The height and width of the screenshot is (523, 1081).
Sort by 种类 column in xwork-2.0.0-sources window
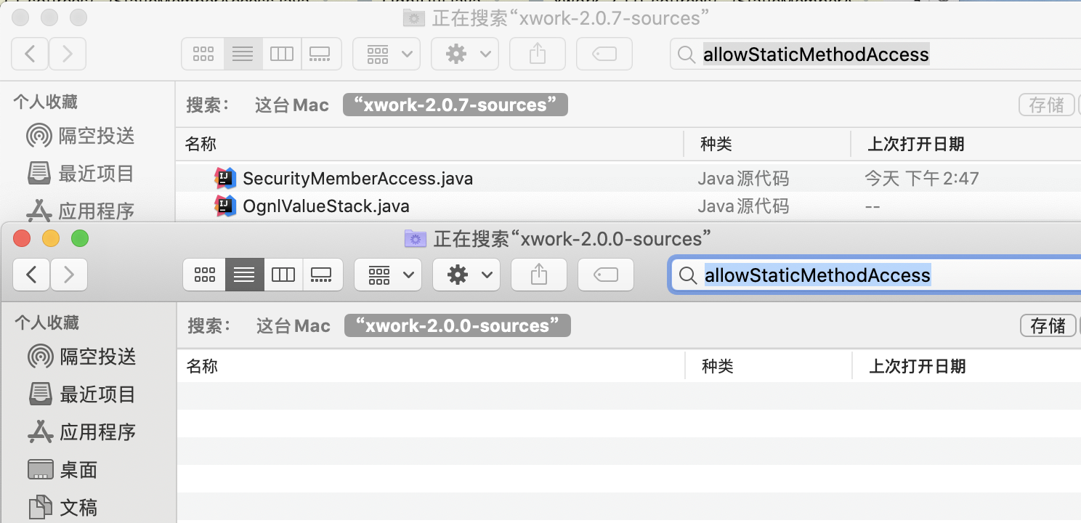[769, 366]
